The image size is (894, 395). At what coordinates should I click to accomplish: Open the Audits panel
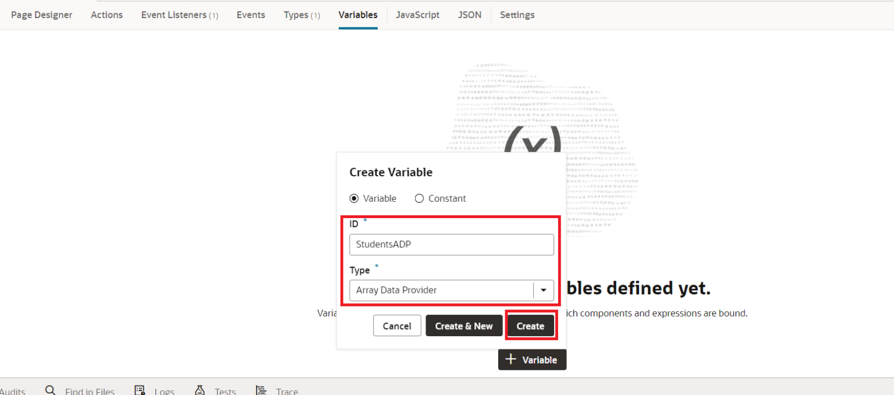tap(12, 390)
